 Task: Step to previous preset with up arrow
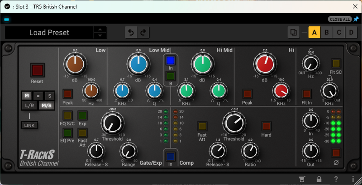tap(100, 29)
